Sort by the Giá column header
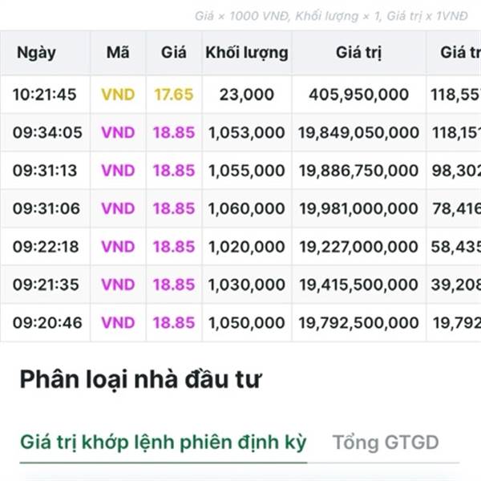481x481 pixels. (174, 52)
